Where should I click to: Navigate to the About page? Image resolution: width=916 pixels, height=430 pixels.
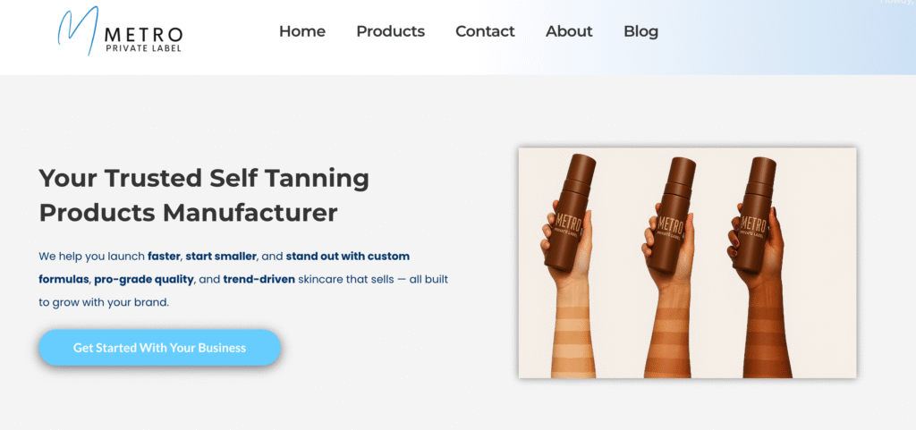point(569,31)
